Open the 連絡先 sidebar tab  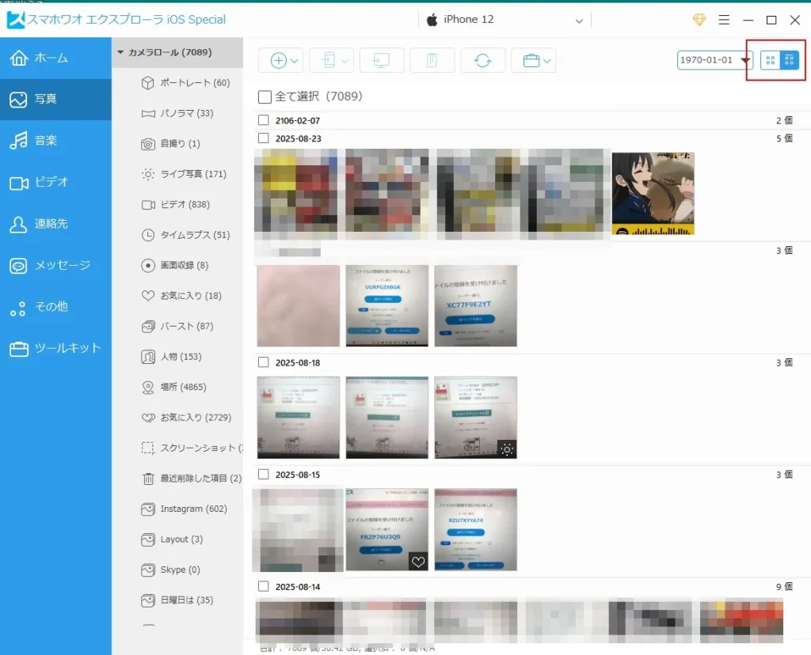tap(51, 224)
